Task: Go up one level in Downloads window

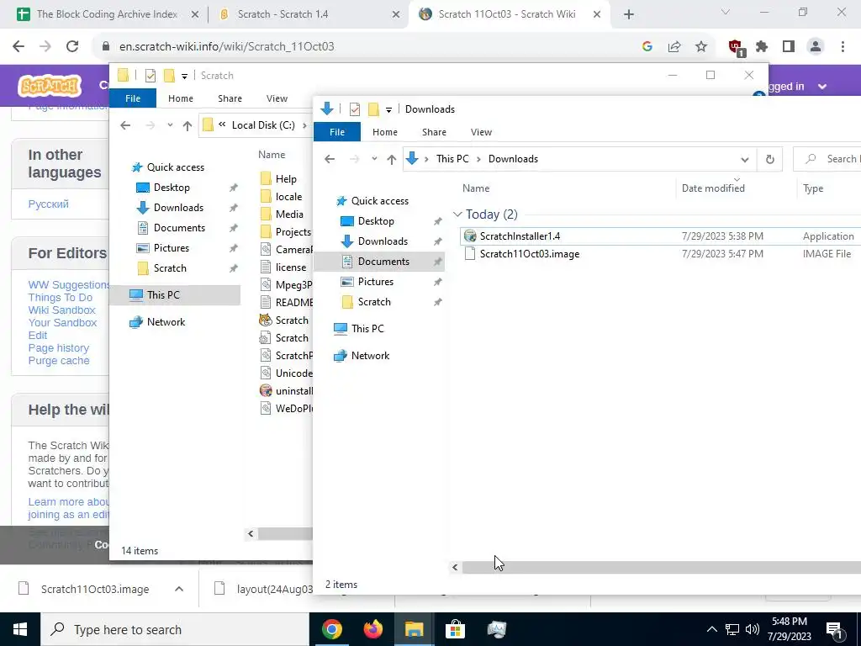Action: point(391,159)
